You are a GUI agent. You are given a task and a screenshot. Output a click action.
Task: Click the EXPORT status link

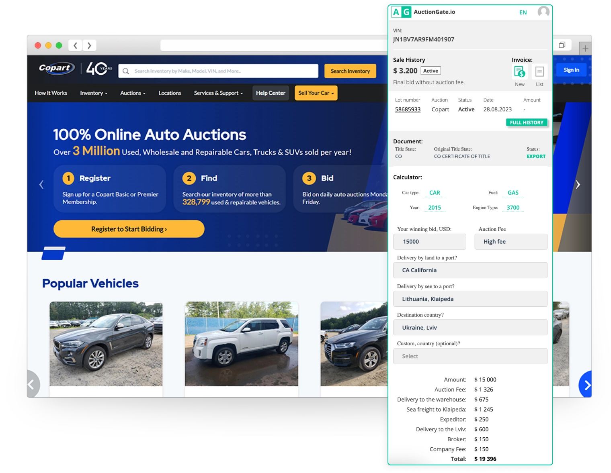pos(536,157)
